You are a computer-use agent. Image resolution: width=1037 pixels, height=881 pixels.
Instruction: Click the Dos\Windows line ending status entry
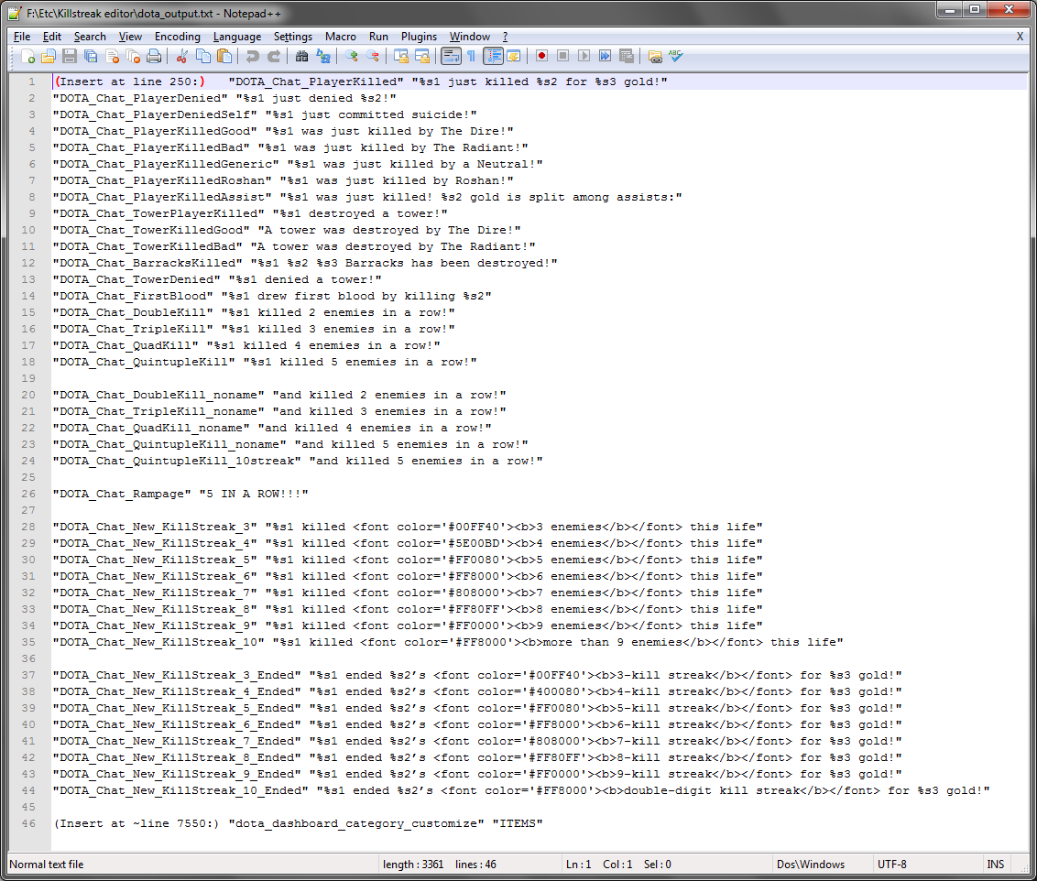[811, 864]
